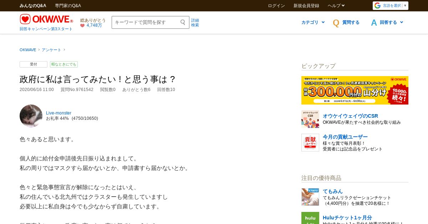This screenshot has height=224, width=428.
Task: Click the orange Q question icon
Action: pos(336,23)
